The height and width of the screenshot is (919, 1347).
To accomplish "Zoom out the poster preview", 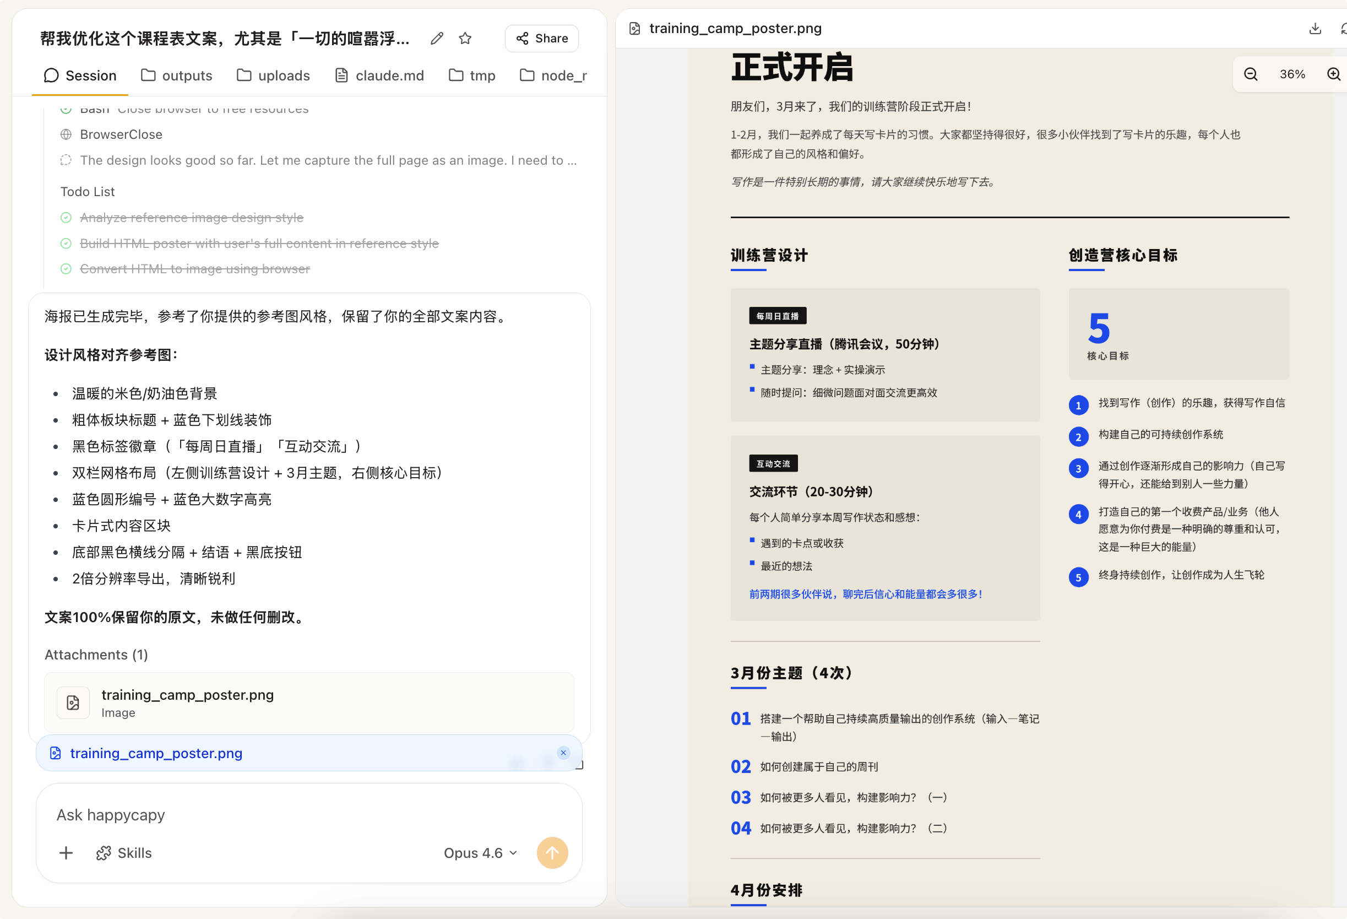I will pyautogui.click(x=1250, y=74).
